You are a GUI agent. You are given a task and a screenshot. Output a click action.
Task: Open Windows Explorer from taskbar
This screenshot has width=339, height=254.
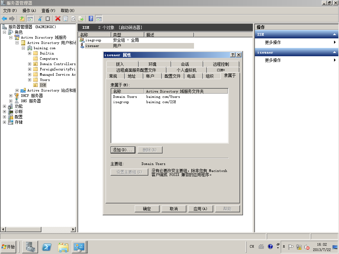[x=63, y=247]
